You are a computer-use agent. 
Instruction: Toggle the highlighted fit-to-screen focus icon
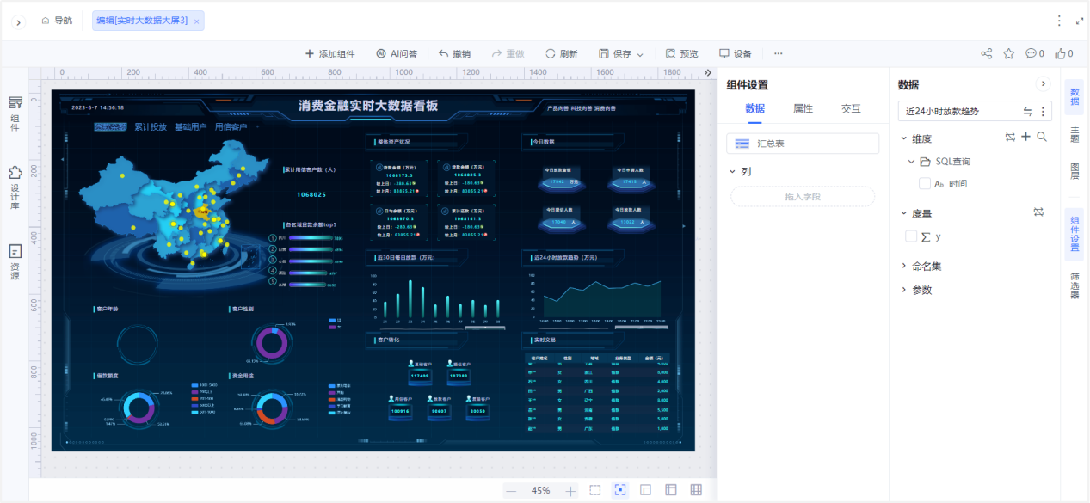[620, 490]
